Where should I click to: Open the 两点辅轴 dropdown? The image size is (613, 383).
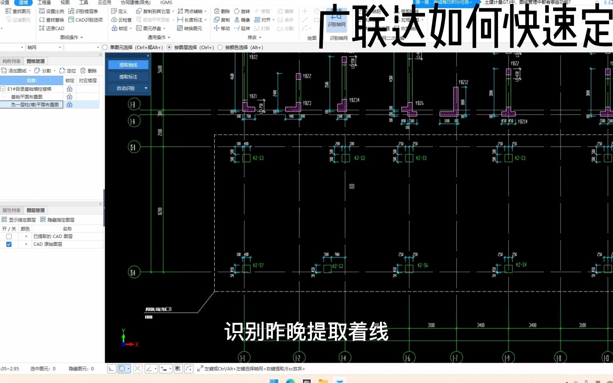tap(205, 11)
